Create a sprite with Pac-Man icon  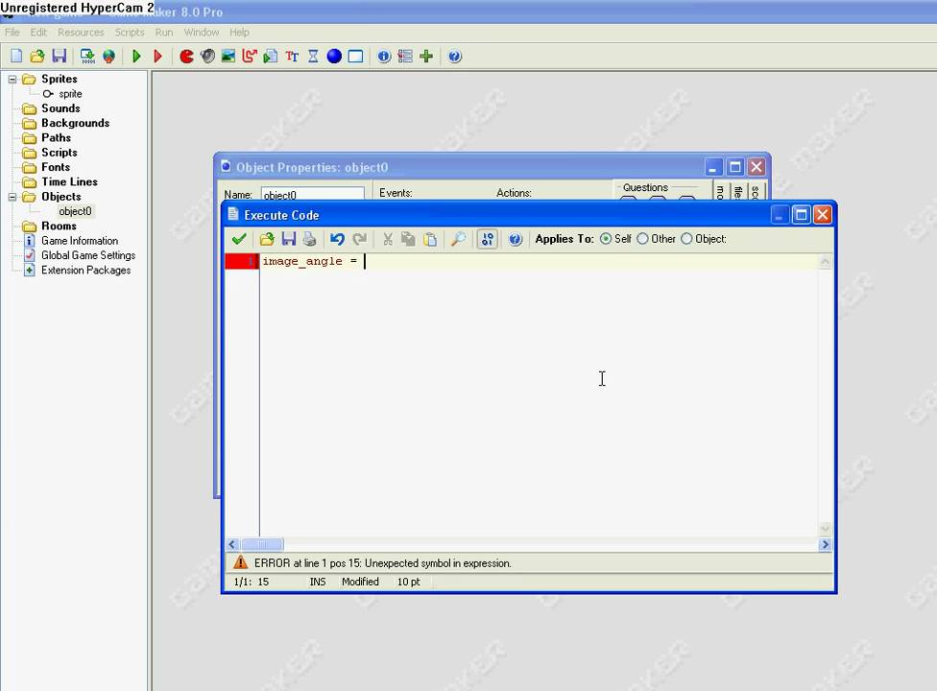coord(186,56)
